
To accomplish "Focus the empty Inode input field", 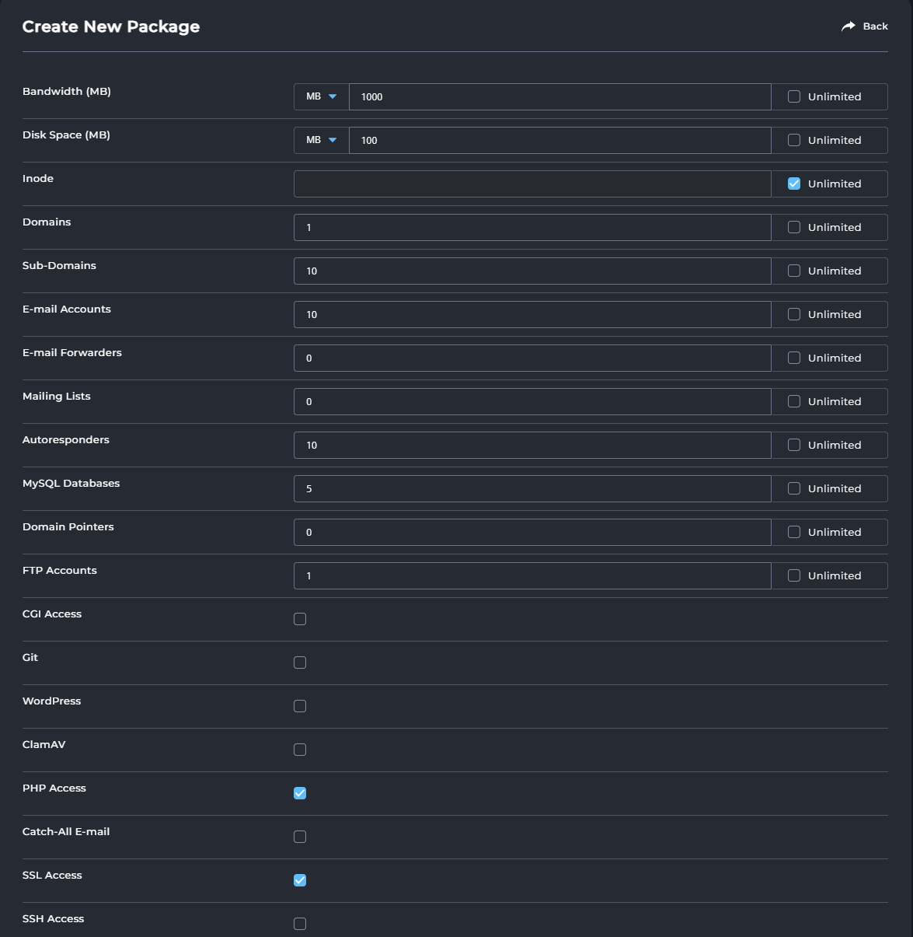I will click(x=532, y=184).
